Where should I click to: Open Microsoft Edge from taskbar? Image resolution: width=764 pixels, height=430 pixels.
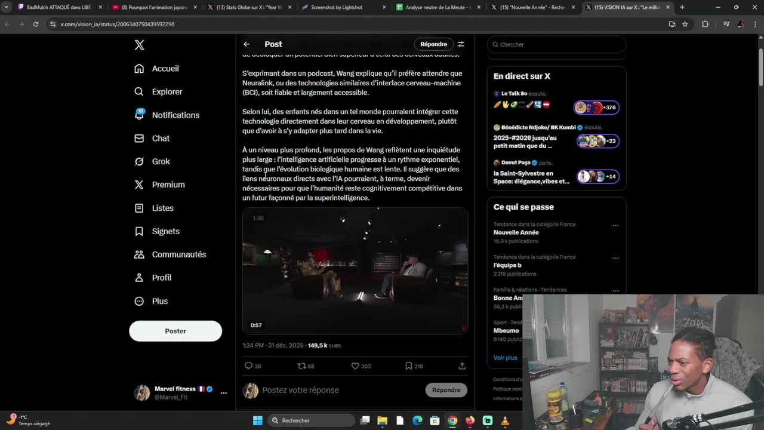417,420
